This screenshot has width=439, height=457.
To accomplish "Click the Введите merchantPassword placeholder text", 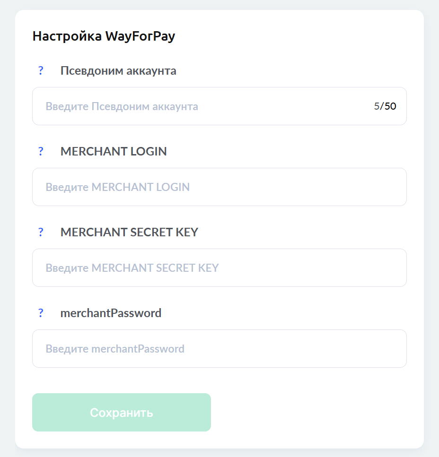I will [x=115, y=349].
